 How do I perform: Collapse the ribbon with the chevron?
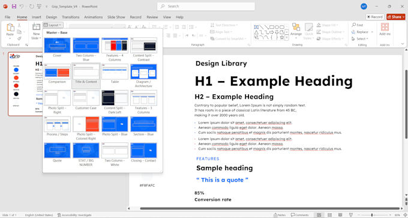[x=403, y=44]
